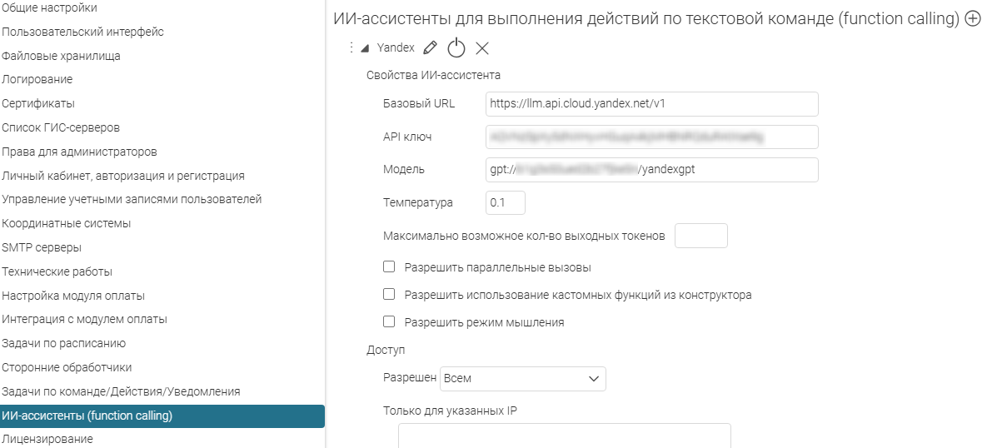
Task: Open the three-dot handle beside Yandex
Action: (351, 47)
